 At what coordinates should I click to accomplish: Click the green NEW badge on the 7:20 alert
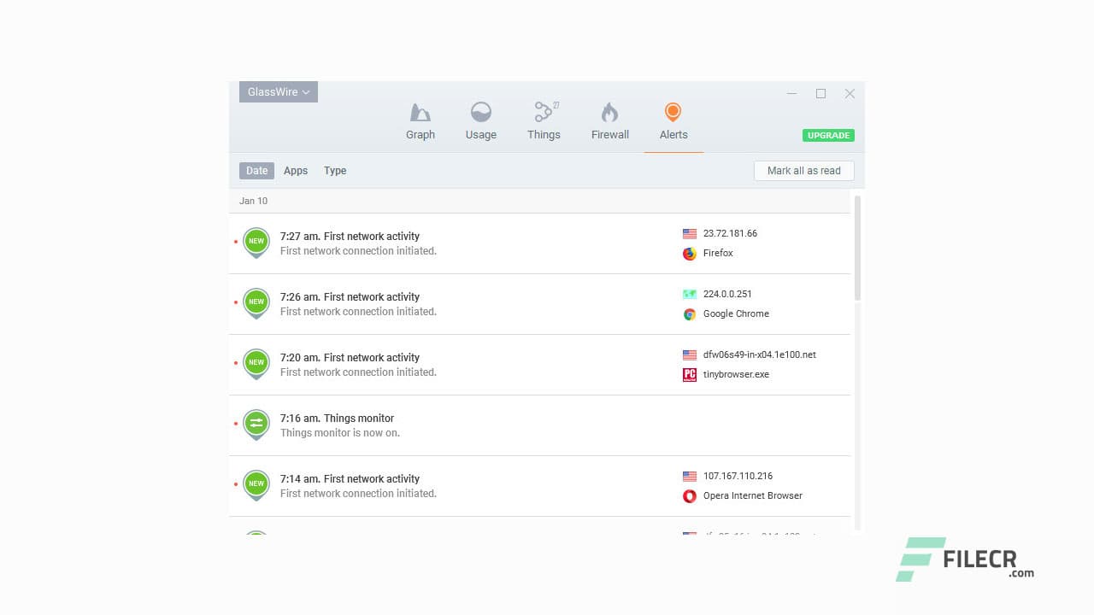coord(256,363)
